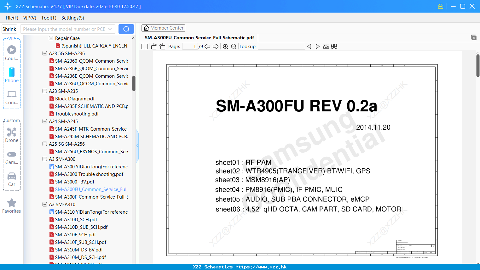Open the VIP(V) menu

coord(30,18)
